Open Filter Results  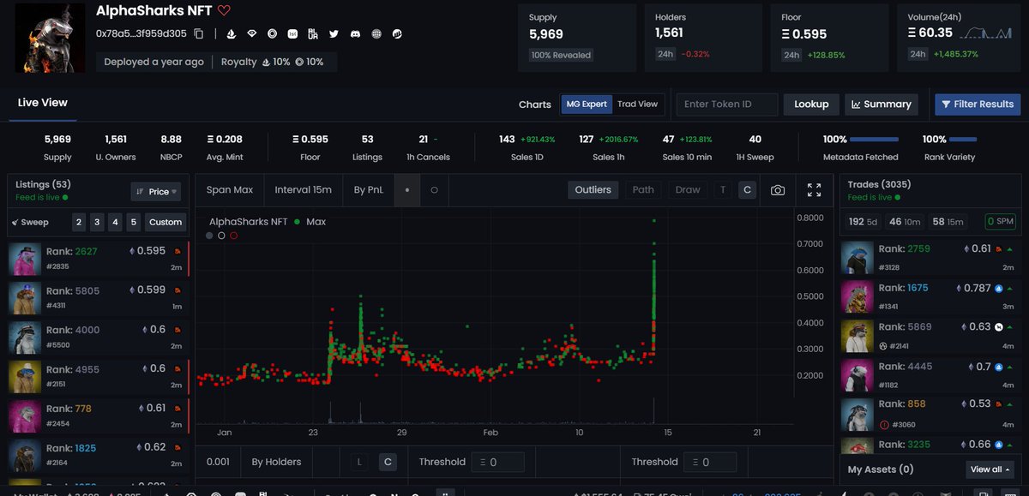[978, 105]
